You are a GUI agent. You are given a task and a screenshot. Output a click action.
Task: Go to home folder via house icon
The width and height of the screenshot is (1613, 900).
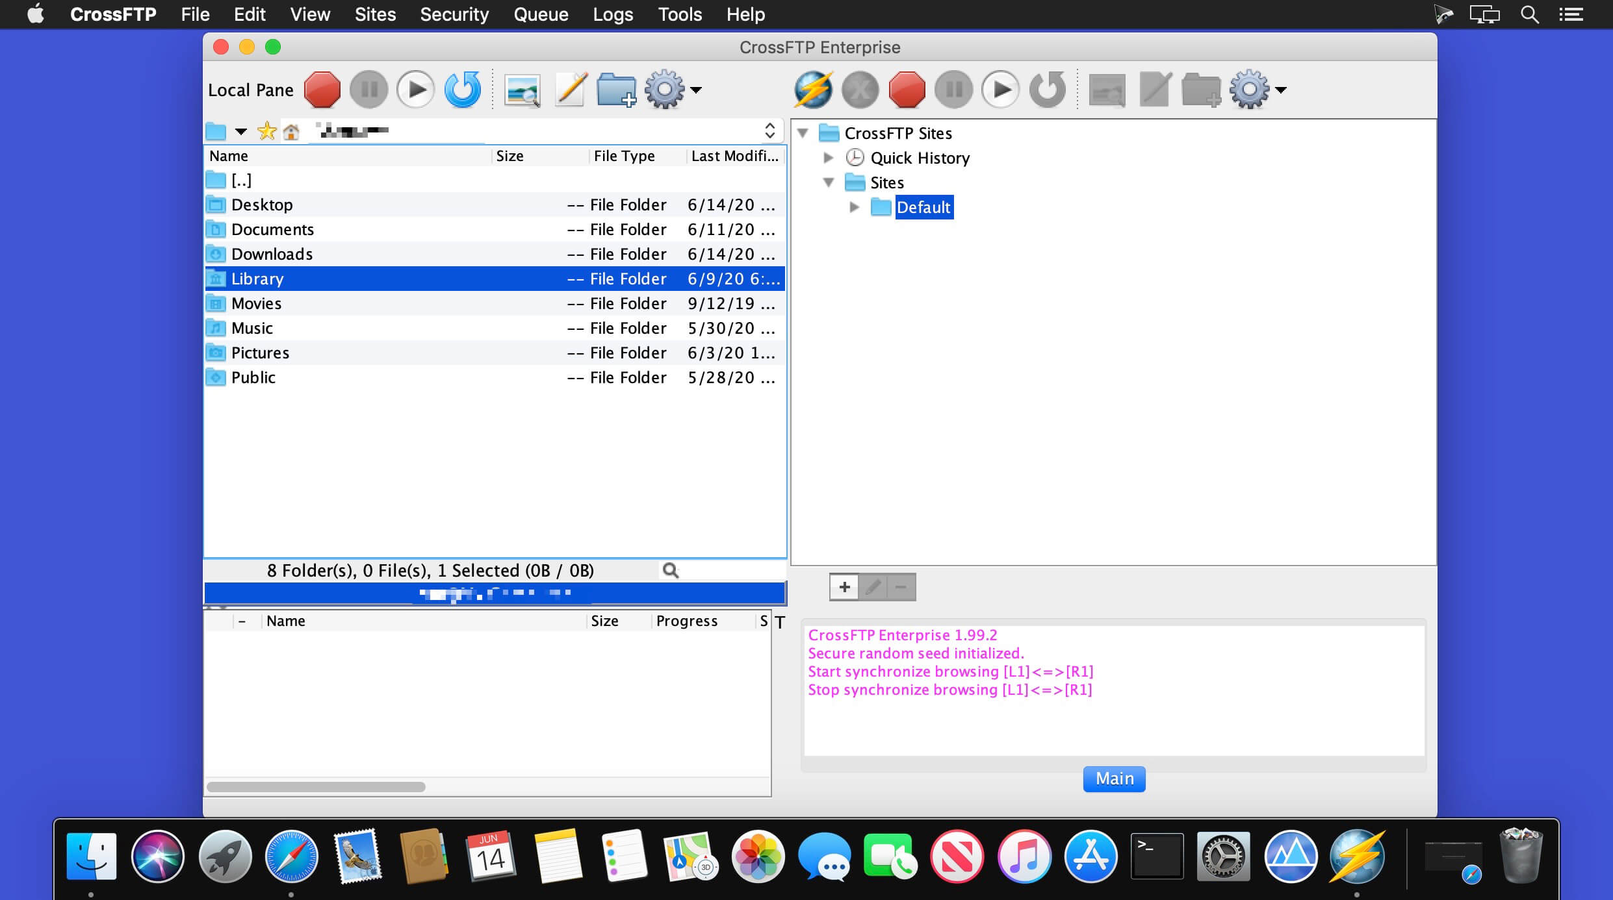(291, 132)
